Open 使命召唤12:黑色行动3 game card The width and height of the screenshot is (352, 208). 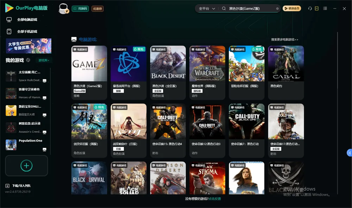pos(207,131)
